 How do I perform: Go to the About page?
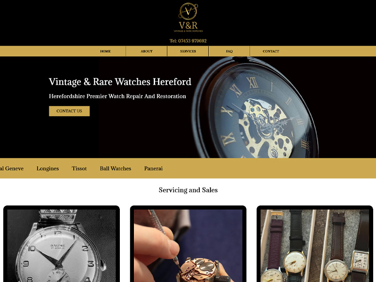tap(147, 51)
